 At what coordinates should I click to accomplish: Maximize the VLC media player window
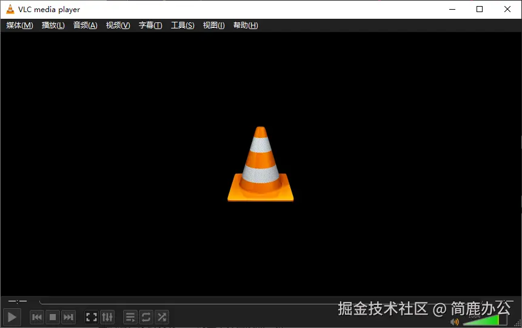[x=480, y=9]
